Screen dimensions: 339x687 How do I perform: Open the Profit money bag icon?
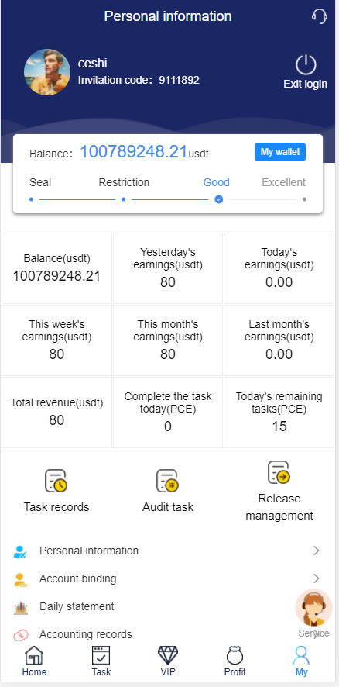[235, 655]
